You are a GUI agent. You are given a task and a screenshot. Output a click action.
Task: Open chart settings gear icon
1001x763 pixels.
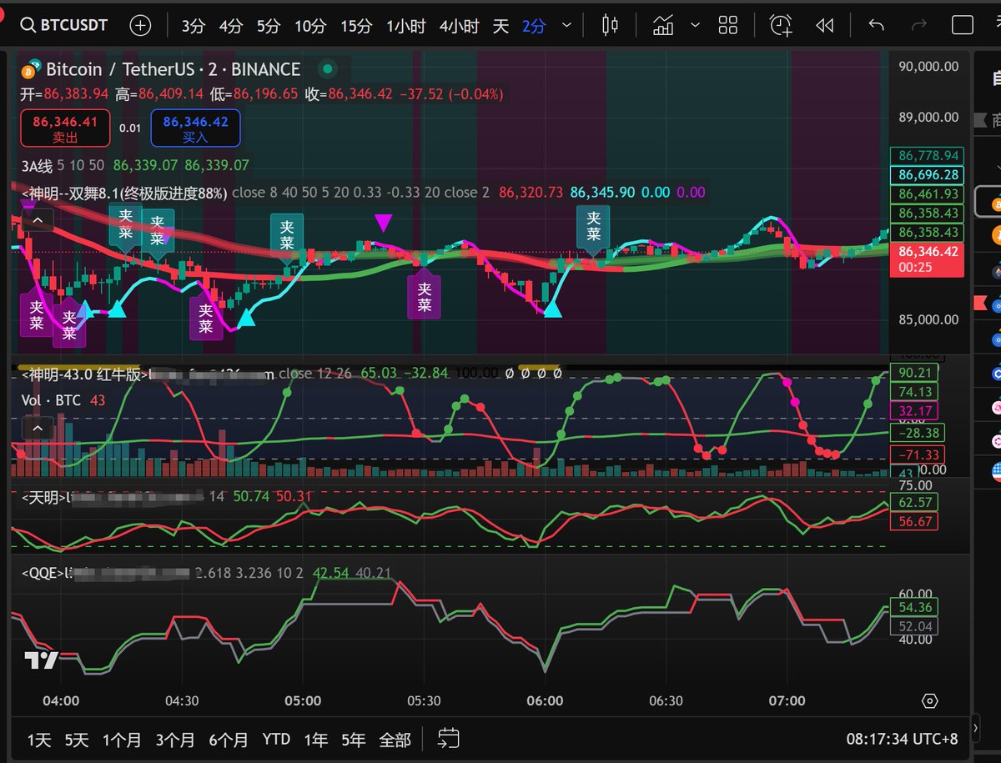929,700
